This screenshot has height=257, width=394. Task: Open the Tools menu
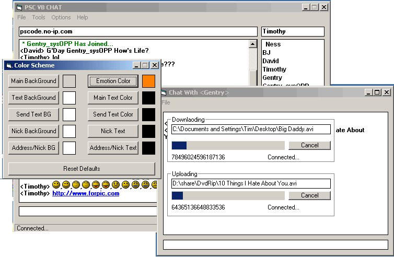click(x=39, y=17)
